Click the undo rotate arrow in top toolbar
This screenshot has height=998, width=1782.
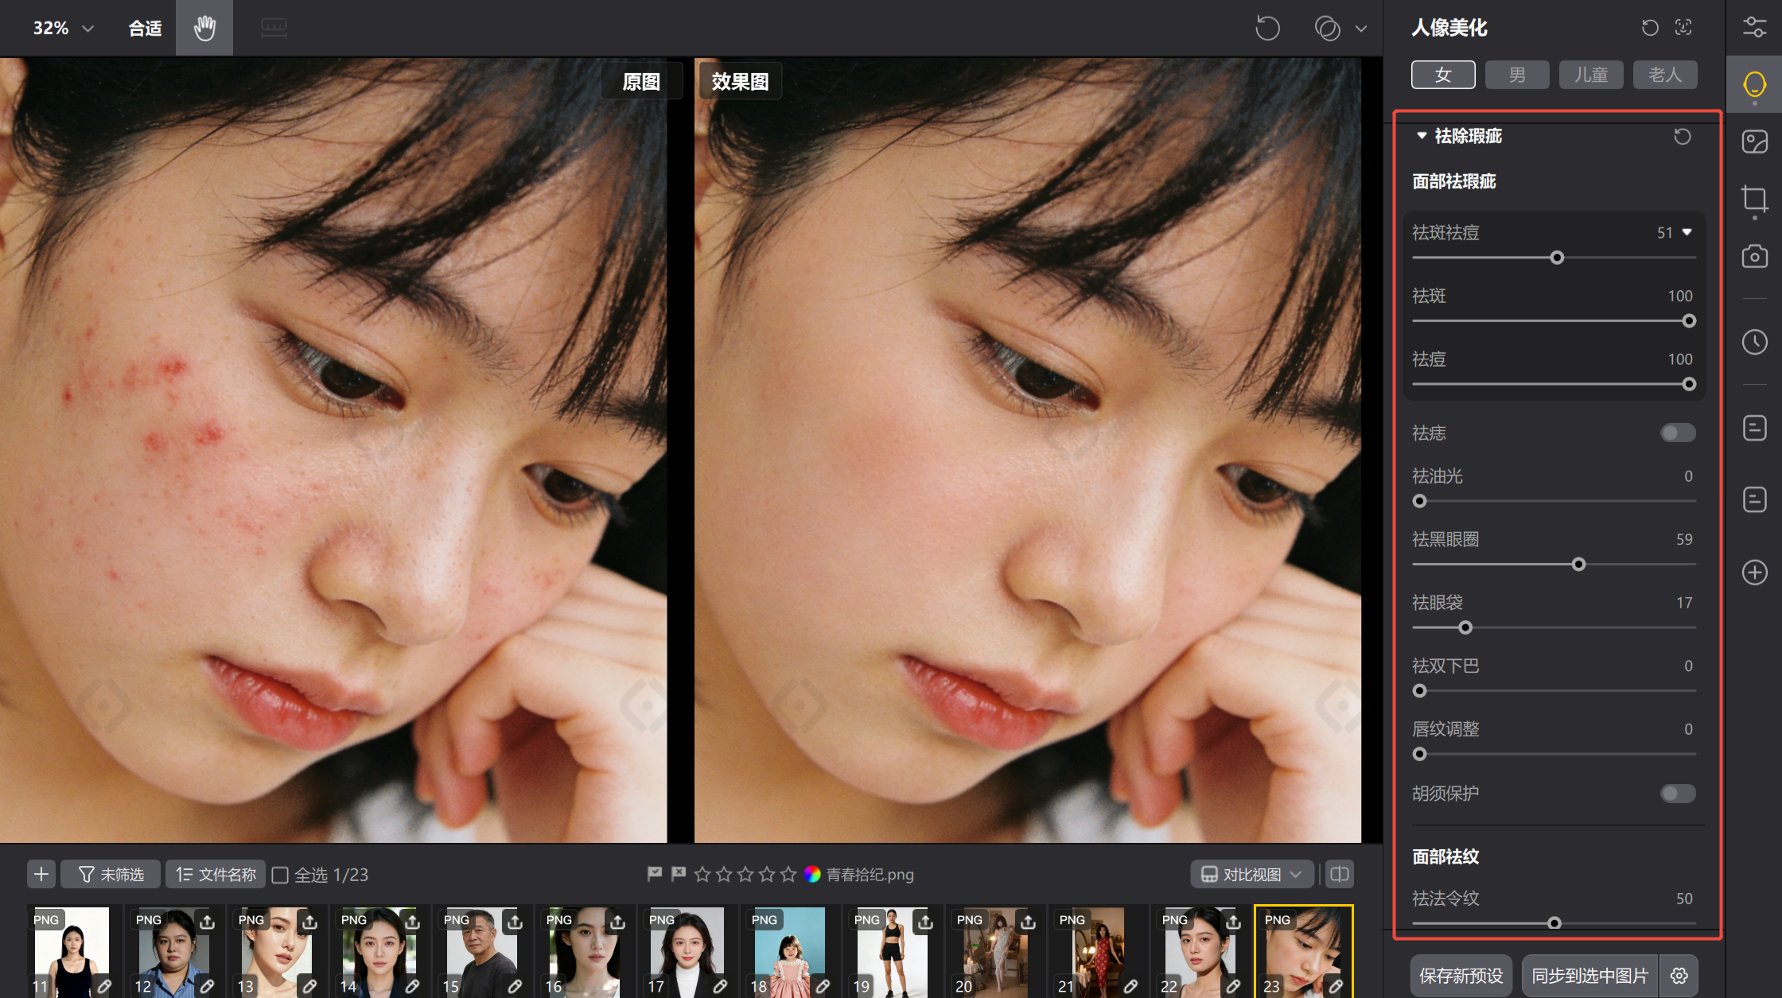click(1267, 29)
